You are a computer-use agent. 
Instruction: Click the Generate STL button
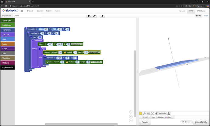[x=201, y=122]
